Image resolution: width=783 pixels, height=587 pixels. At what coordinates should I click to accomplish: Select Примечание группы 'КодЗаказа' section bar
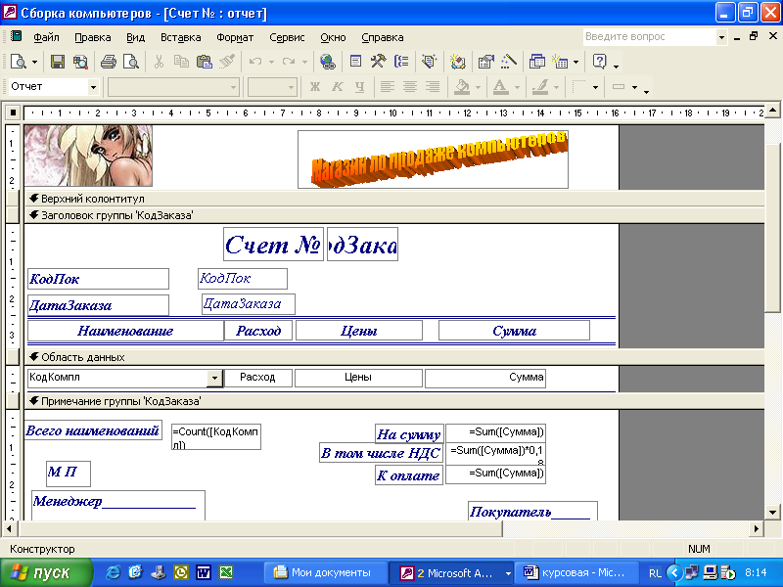click(x=394, y=401)
